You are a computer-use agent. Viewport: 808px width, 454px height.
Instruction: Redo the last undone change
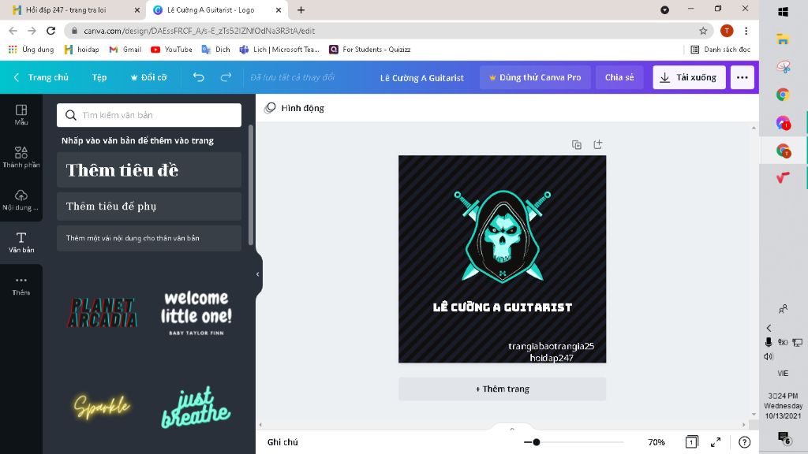(x=226, y=77)
